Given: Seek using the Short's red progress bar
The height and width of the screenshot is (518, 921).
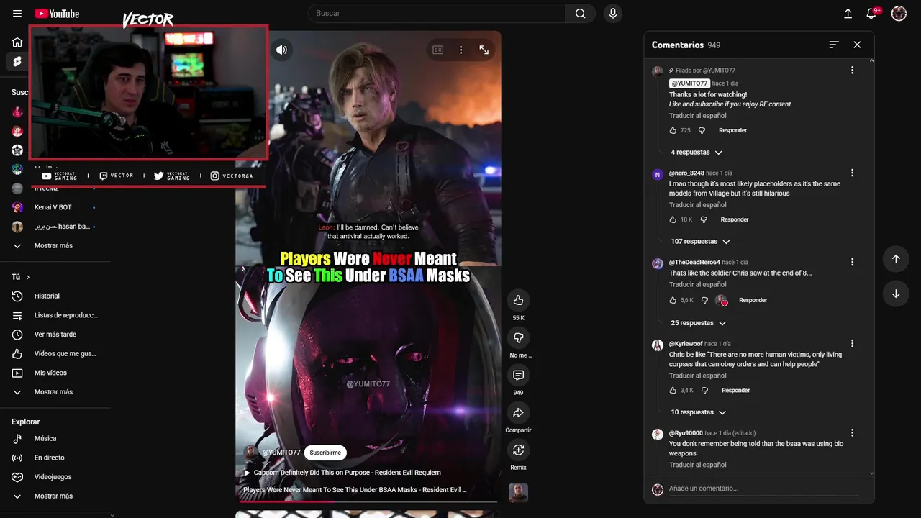Looking at the screenshot, I should [x=368, y=501].
